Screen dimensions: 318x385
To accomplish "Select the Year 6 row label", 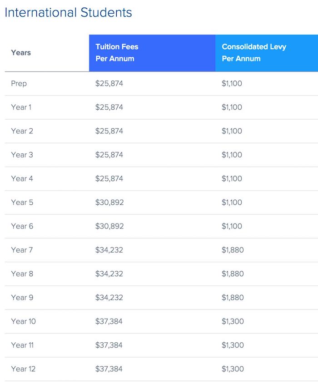I will [x=22, y=226].
